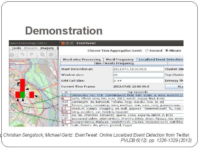Screen dimensions: 199x149
Task: Select row 4 with uefa keywords
Action: (x=123, y=99)
